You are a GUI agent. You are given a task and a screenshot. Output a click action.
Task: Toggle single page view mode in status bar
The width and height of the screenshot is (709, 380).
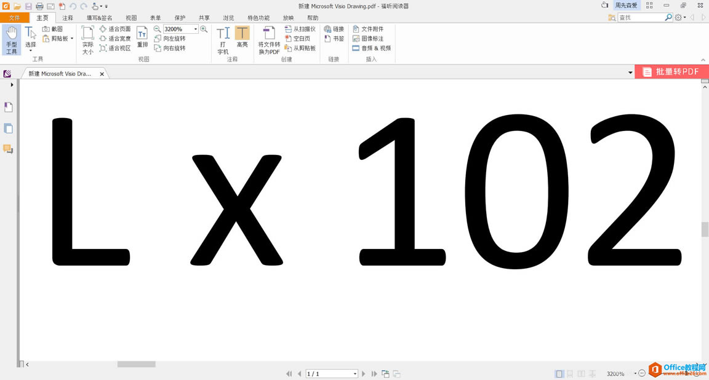tap(559, 374)
